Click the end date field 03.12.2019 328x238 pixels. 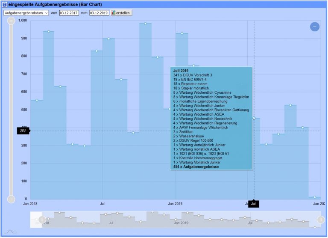[x=99, y=13]
